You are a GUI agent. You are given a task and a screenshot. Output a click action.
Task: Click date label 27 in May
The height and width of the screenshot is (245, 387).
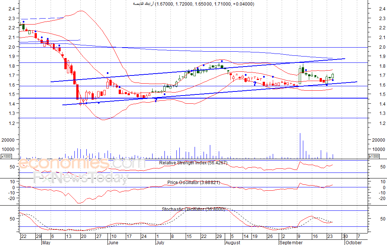coord(99,236)
